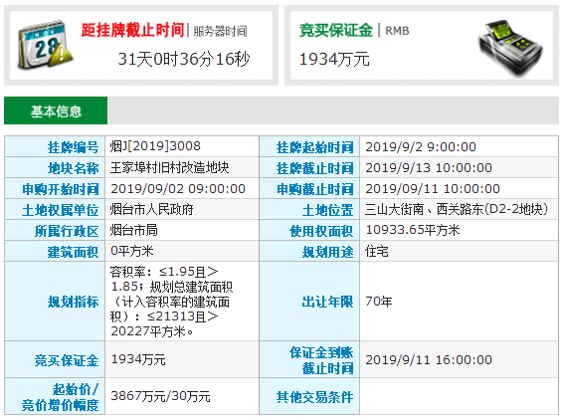The height and width of the screenshot is (419, 562).
Task: Click the 申购开始时间 label
Action: click(x=61, y=189)
